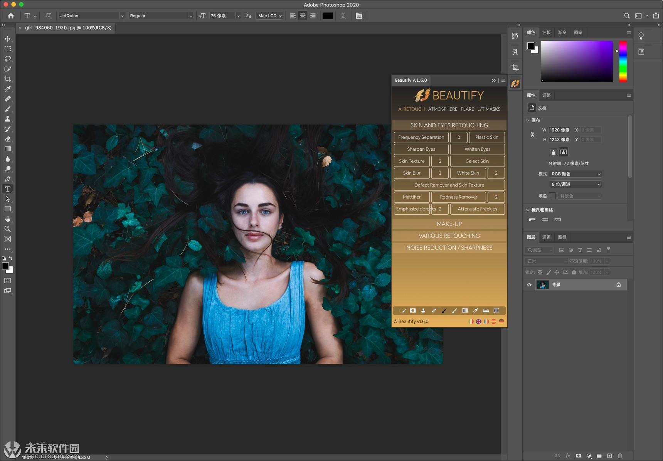Open the RGB 颜色 mode dropdown
The height and width of the screenshot is (461, 663).
[575, 174]
